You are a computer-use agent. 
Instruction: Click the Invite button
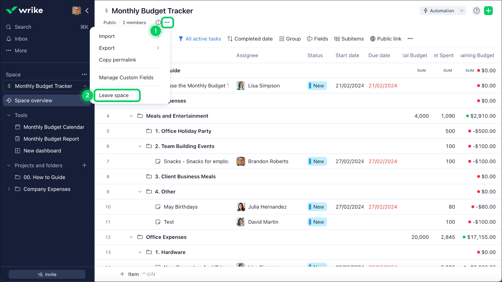pyautogui.click(x=47, y=274)
